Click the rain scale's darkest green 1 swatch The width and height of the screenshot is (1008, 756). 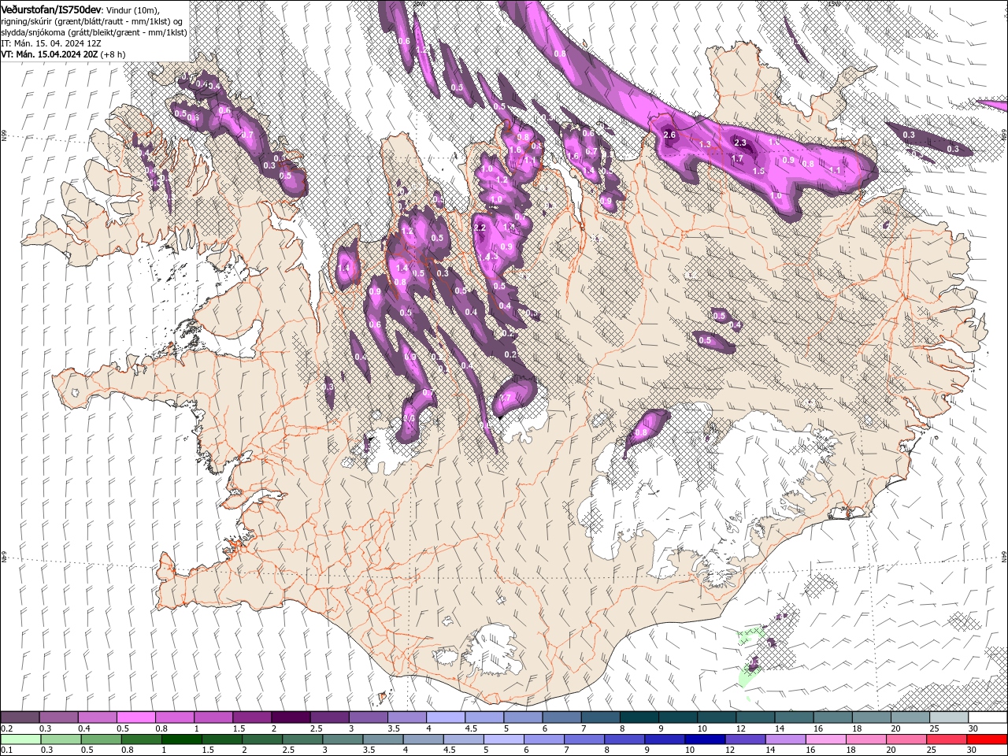click(x=181, y=739)
